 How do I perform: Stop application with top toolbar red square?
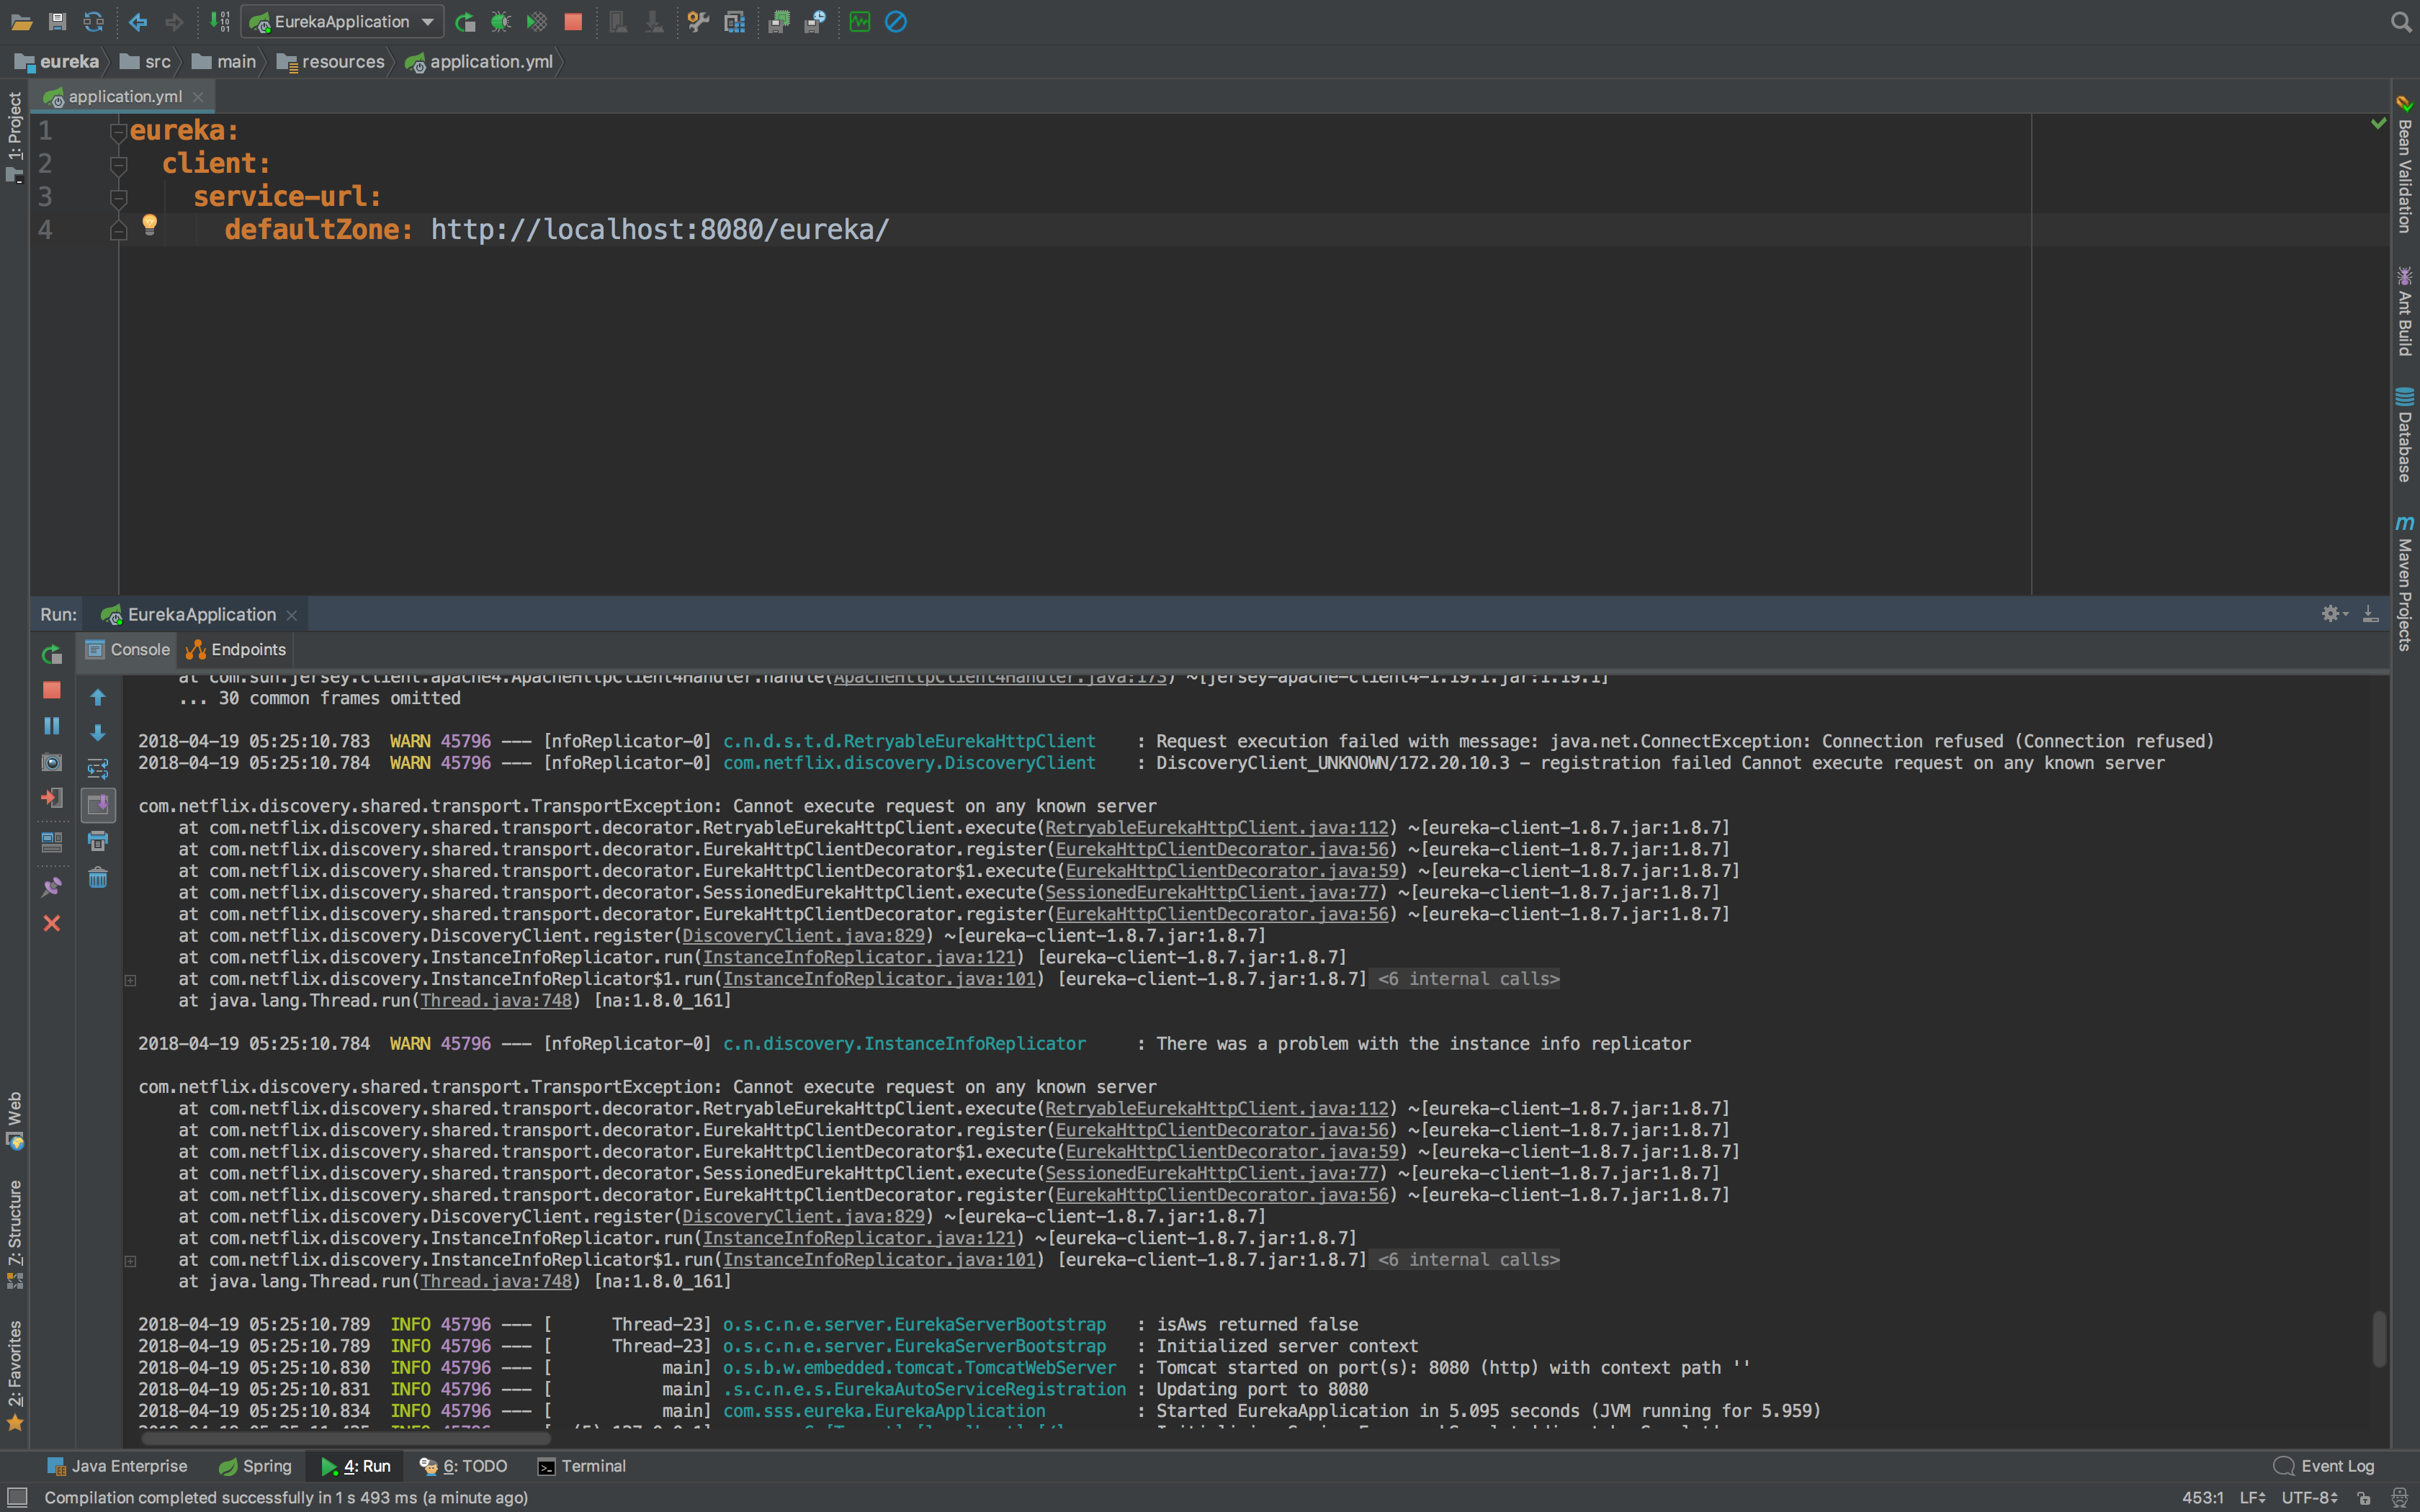tap(573, 21)
